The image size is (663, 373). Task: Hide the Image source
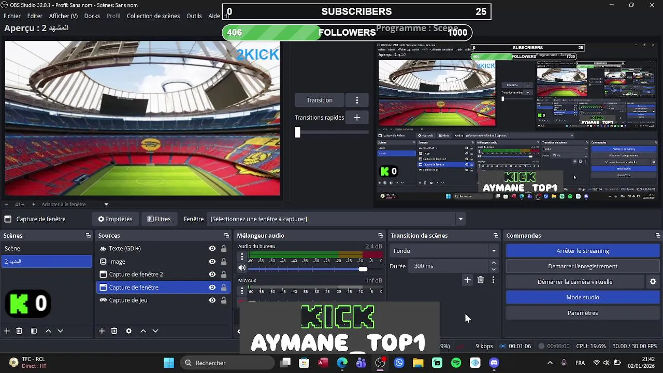click(212, 262)
